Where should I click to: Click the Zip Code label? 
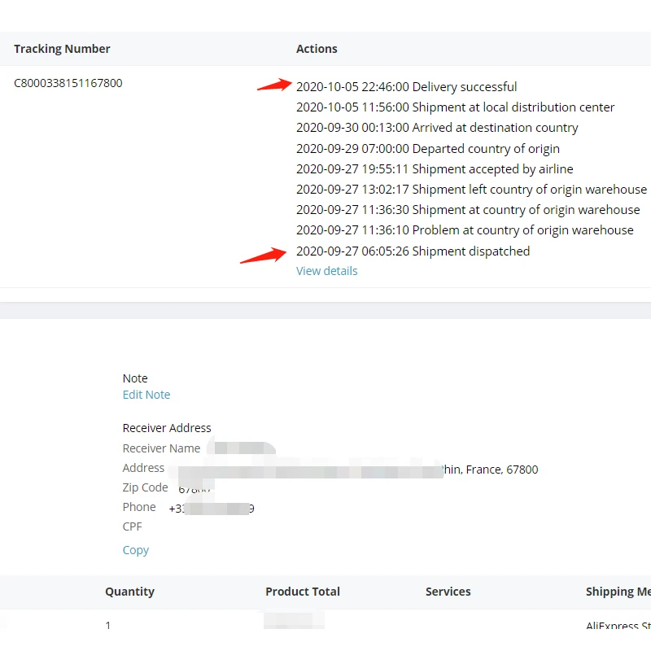tap(145, 487)
